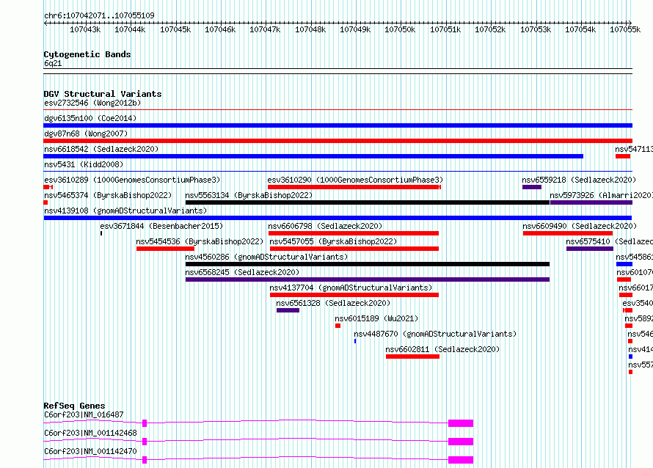Select large exon block of NM_001142468
Viewport: 653px width, 468px height.
(x=461, y=442)
